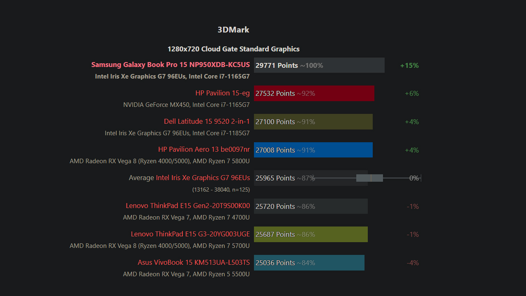Click the NVIDIA GeForce MX450 spec line
Screen dimensions: 526x296
[x=187, y=105]
